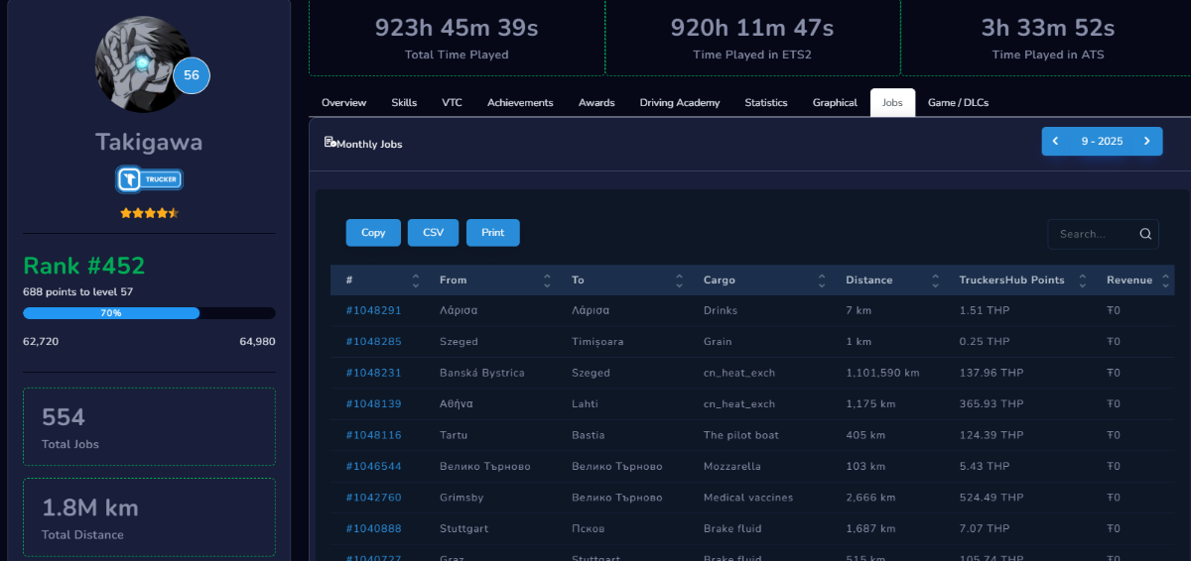Sort jobs by TruckersHub Points column

(1082, 280)
